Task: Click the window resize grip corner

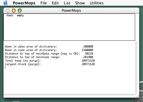Action: click(137, 96)
